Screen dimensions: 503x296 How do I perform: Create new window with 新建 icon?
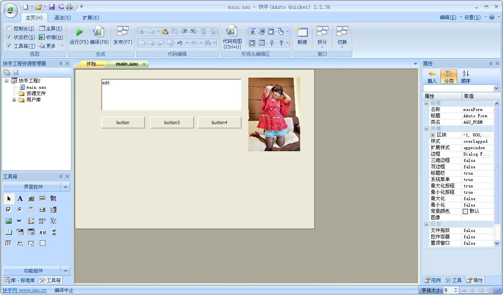coord(302,36)
